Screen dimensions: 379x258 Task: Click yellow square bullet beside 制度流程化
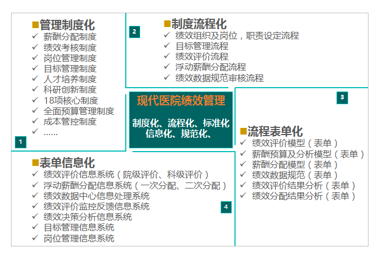click(x=167, y=24)
